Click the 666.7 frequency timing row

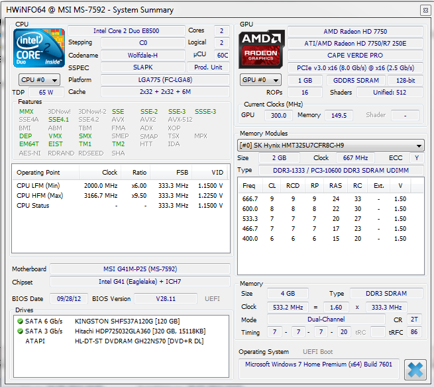[x=331, y=198]
